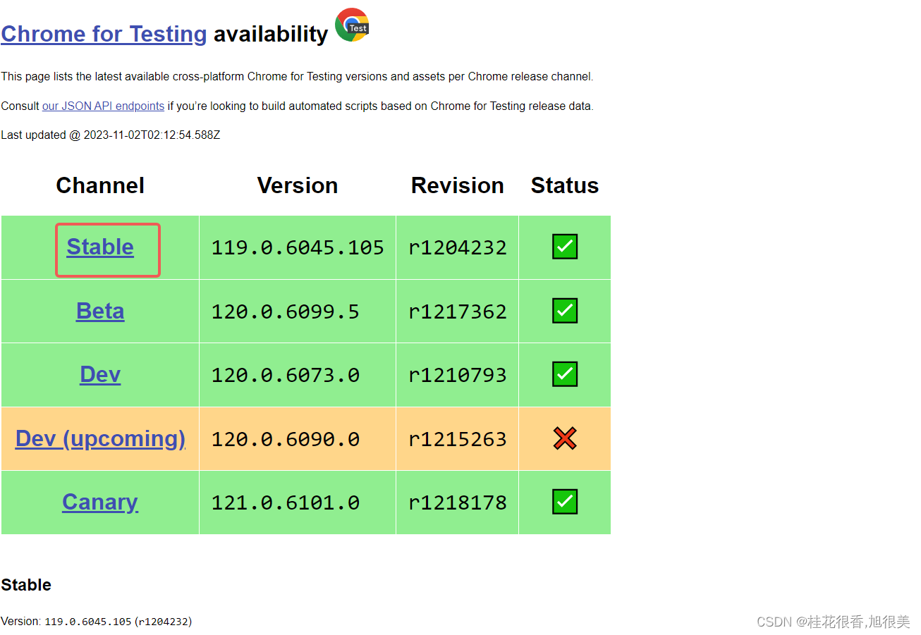Select version 120.0.6090.0 in the table
921x635 pixels.
pos(286,439)
